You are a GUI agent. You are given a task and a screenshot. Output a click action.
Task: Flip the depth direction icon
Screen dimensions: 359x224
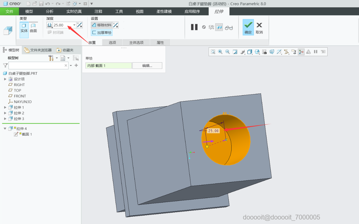click(79, 25)
